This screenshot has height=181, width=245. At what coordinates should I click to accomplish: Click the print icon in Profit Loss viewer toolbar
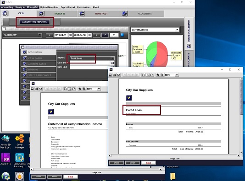pos(114,75)
